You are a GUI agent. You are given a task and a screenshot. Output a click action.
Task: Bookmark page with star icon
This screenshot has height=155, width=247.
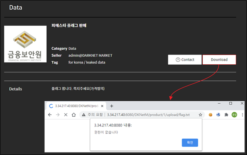pyautogui.click(x=200, y=115)
